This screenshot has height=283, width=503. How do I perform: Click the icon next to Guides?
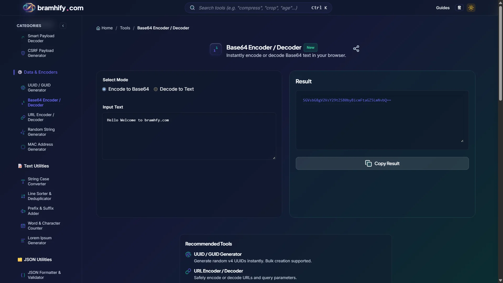click(x=459, y=8)
